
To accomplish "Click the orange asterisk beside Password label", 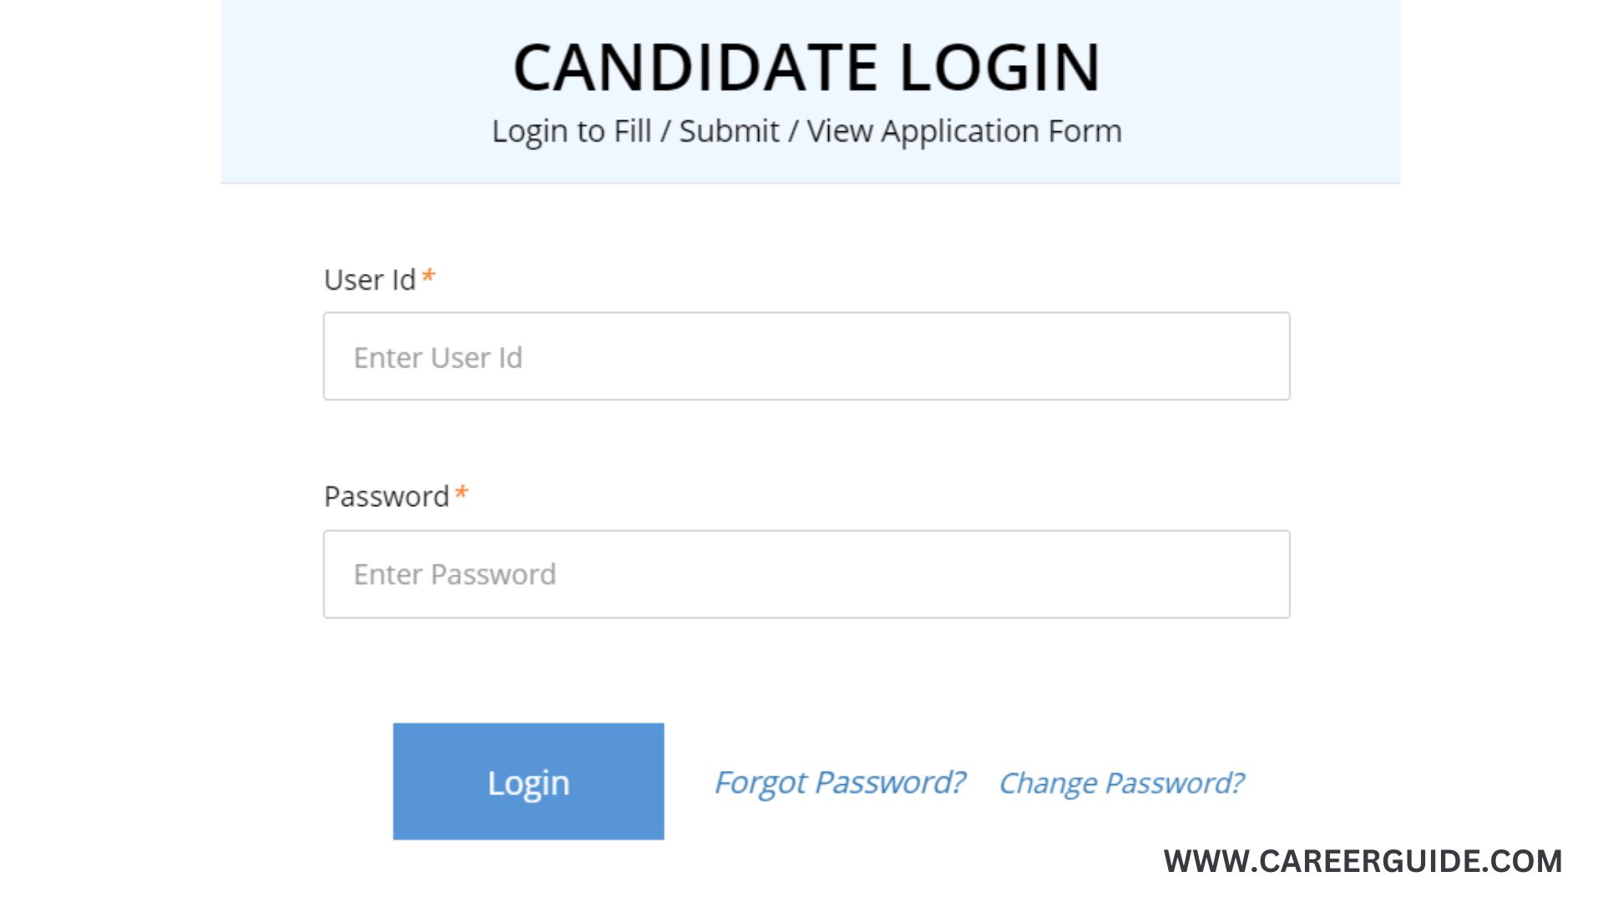I will coord(462,494).
